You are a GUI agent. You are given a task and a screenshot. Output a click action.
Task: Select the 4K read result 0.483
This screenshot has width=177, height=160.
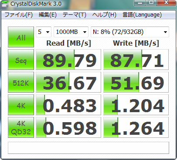pos(68,105)
